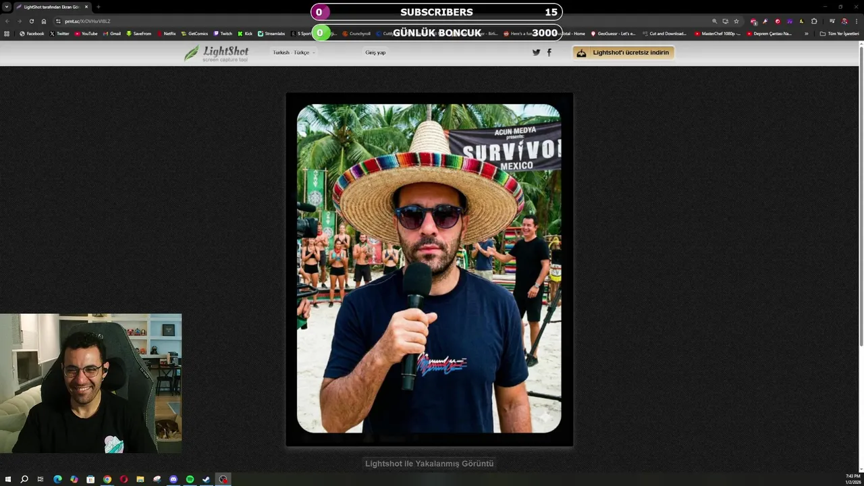
Task: Click the Survivor Mexico screenshot image
Action: (429, 269)
